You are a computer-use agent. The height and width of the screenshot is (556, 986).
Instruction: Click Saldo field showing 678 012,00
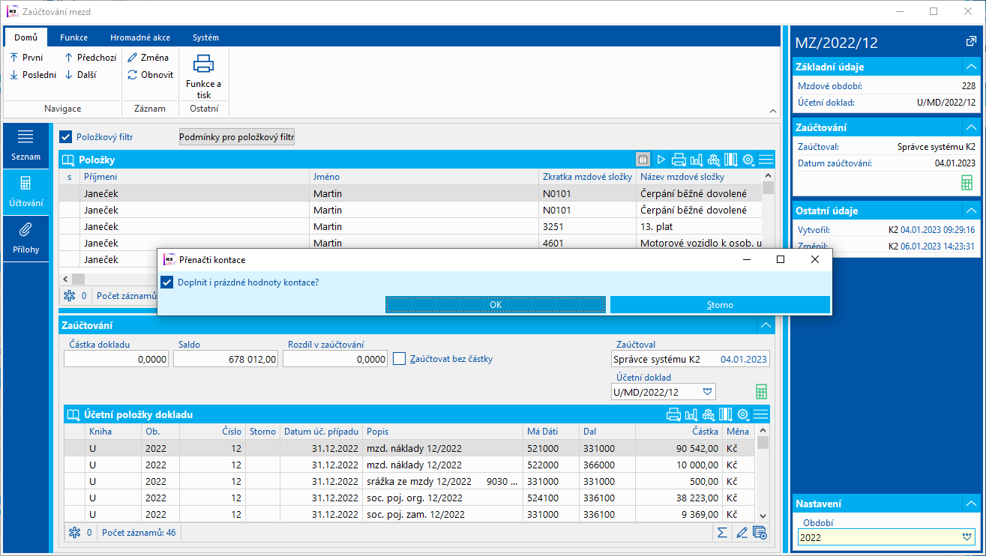coord(226,360)
